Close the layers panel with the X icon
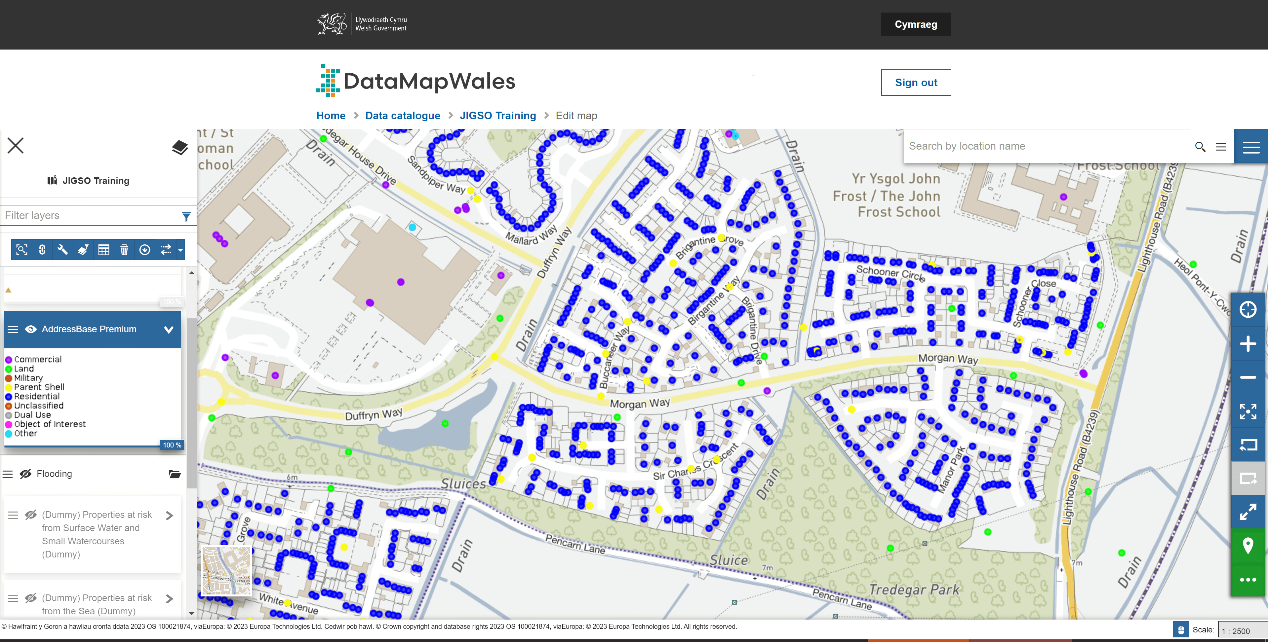The image size is (1268, 642). point(16,146)
